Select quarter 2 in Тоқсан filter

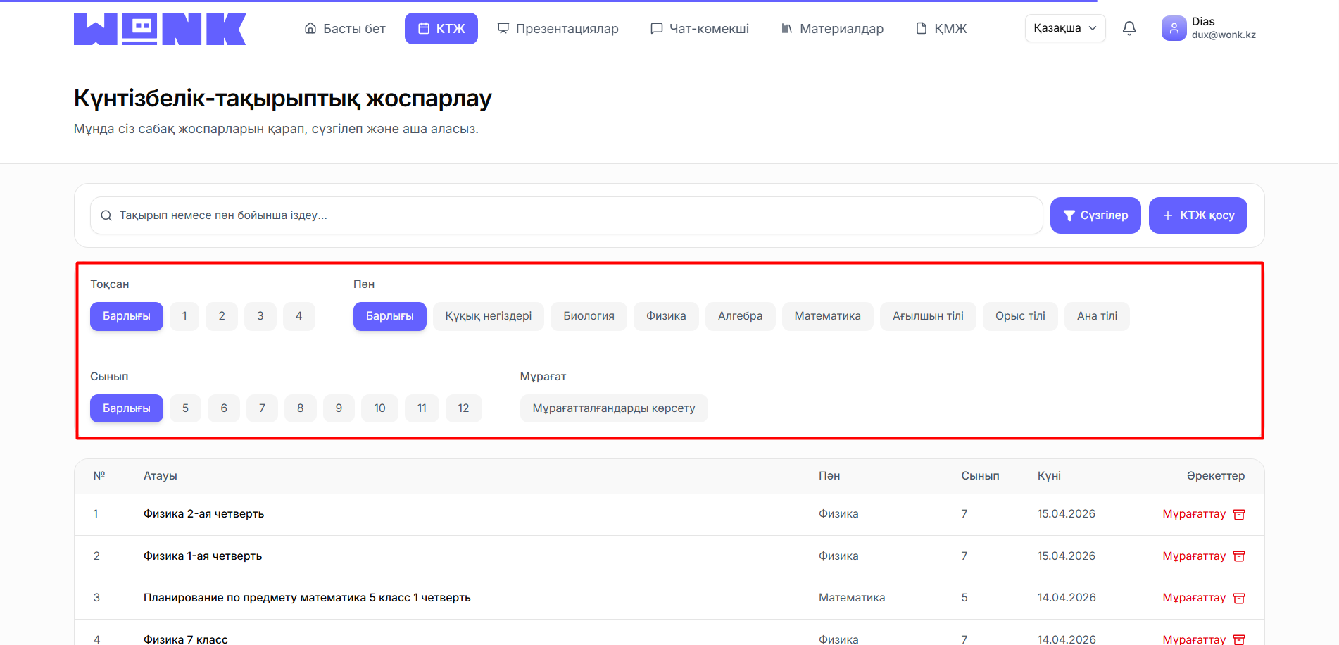(222, 316)
